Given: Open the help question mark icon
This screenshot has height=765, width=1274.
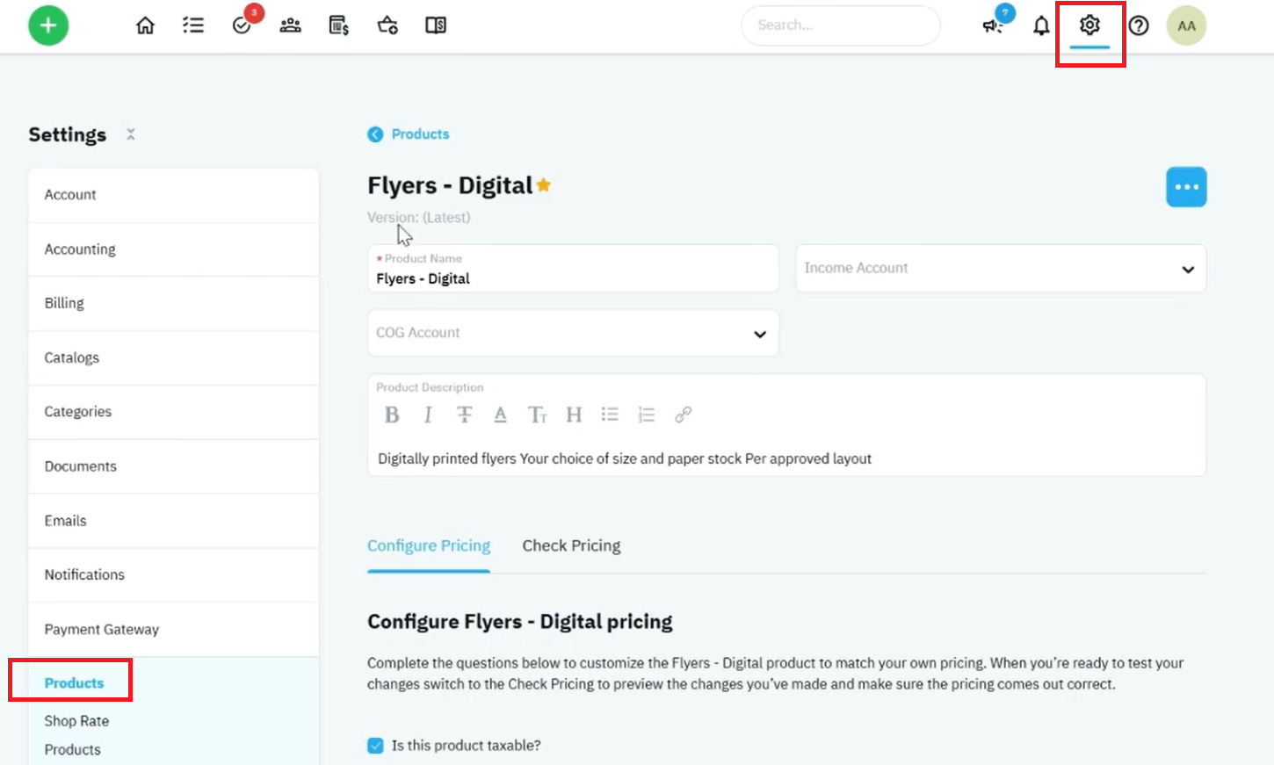Looking at the screenshot, I should pos(1139,25).
